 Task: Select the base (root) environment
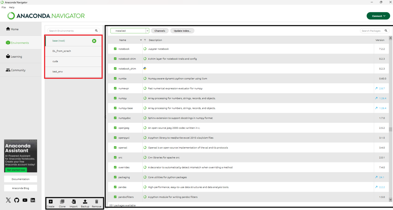(73, 41)
